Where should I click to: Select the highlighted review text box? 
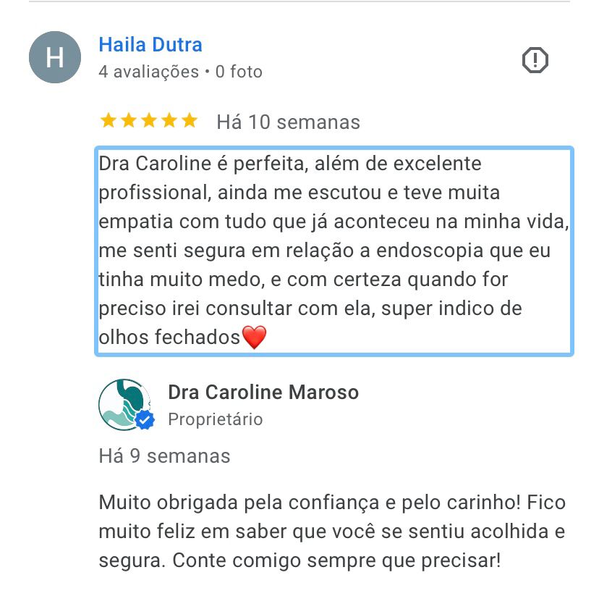click(334, 251)
